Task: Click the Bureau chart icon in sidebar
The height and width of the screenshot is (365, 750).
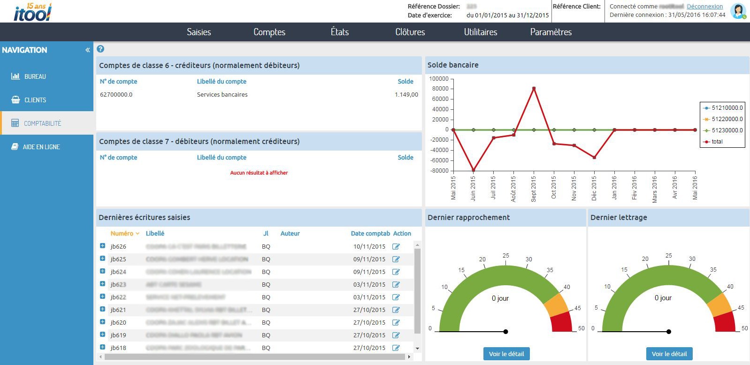Action: 15,76
